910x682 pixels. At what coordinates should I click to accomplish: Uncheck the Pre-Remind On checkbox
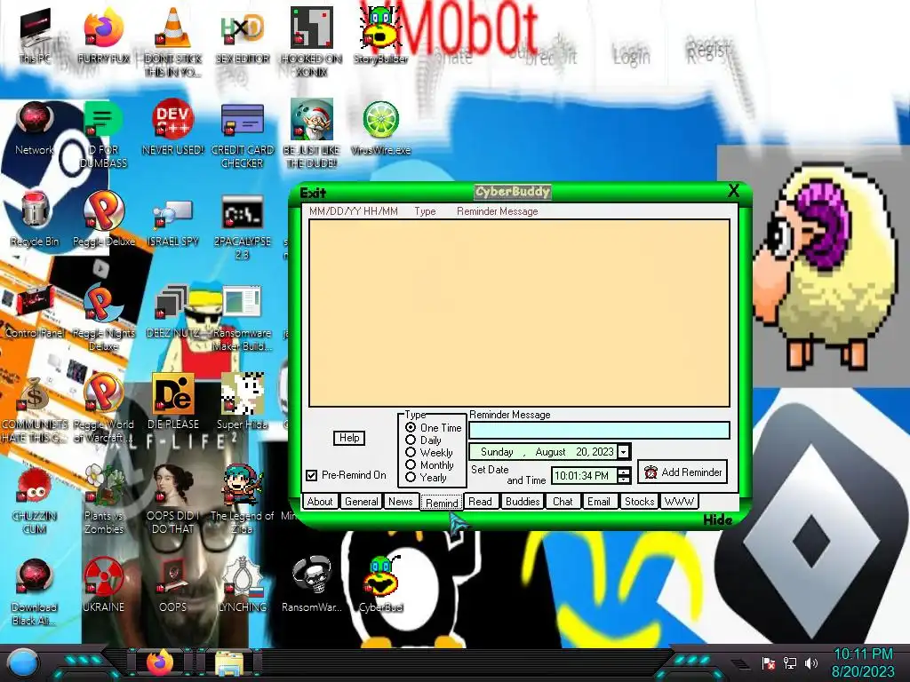click(312, 475)
